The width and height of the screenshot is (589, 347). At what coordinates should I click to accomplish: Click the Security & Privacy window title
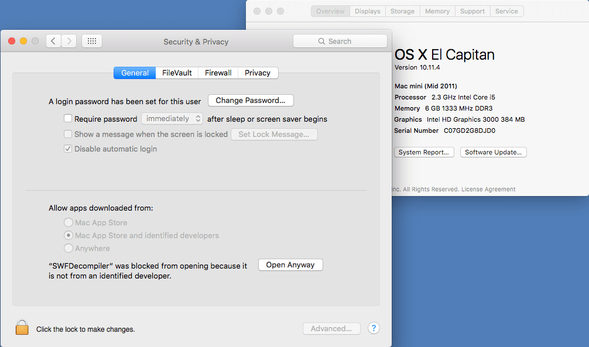pos(196,42)
